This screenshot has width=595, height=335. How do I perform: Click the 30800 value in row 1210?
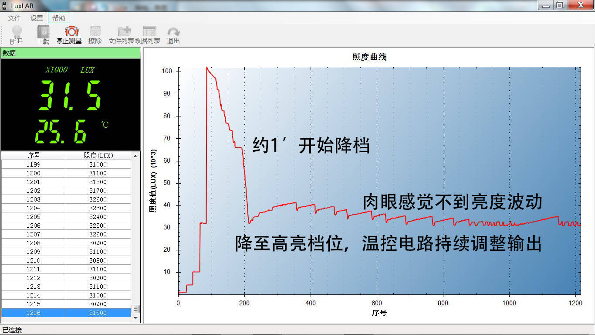click(x=98, y=260)
